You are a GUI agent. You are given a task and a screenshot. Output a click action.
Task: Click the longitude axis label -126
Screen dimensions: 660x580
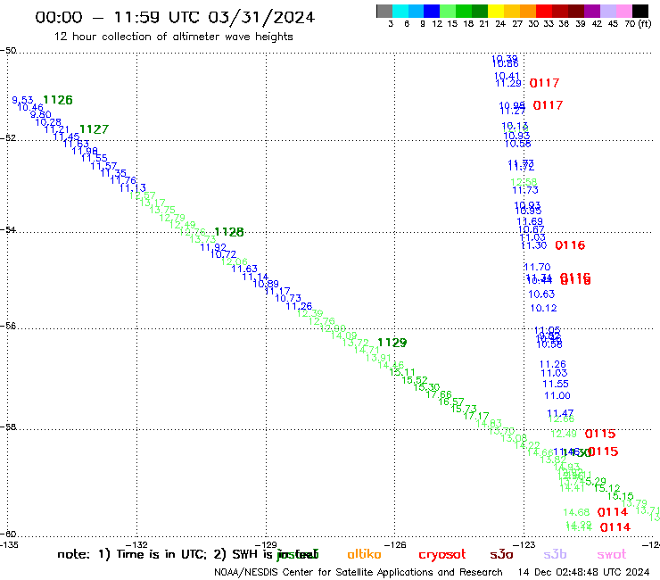coord(396,544)
